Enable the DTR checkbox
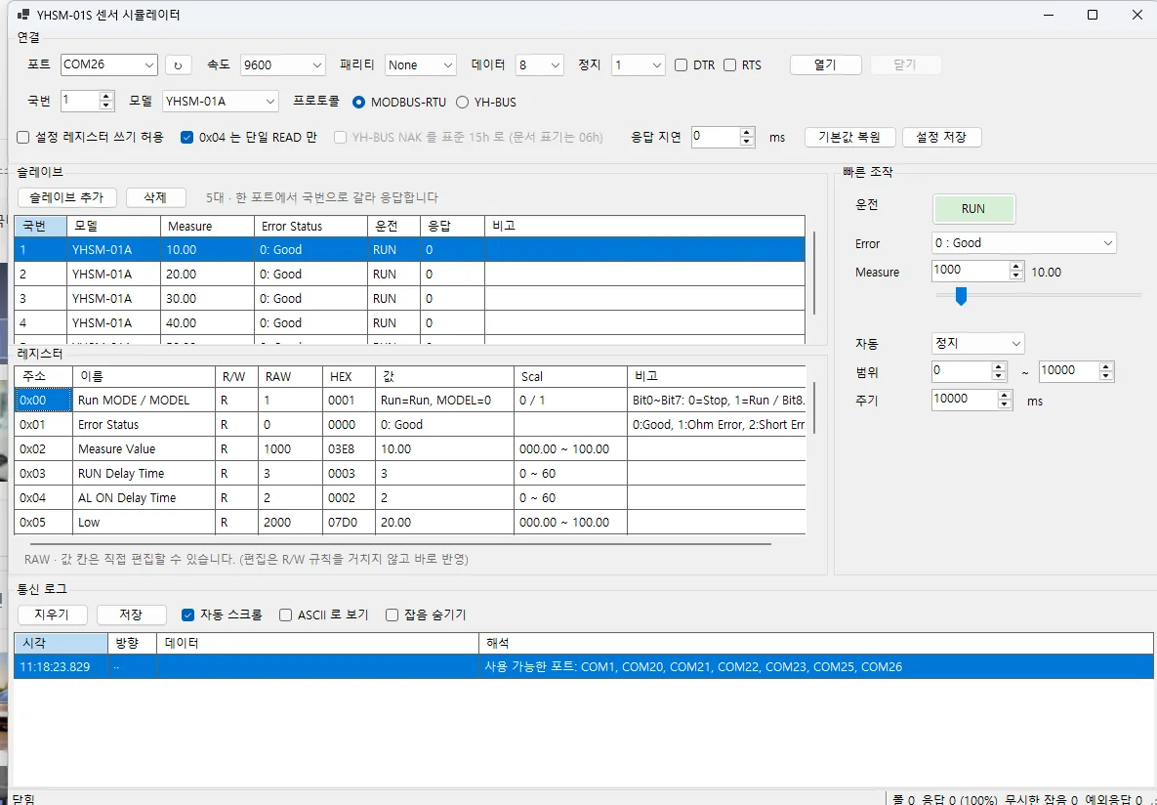Screen dimensions: 1157x805 coord(682,65)
